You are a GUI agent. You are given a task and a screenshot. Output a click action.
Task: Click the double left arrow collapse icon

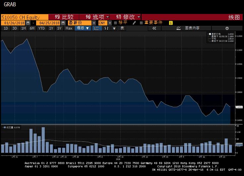point(154,29)
